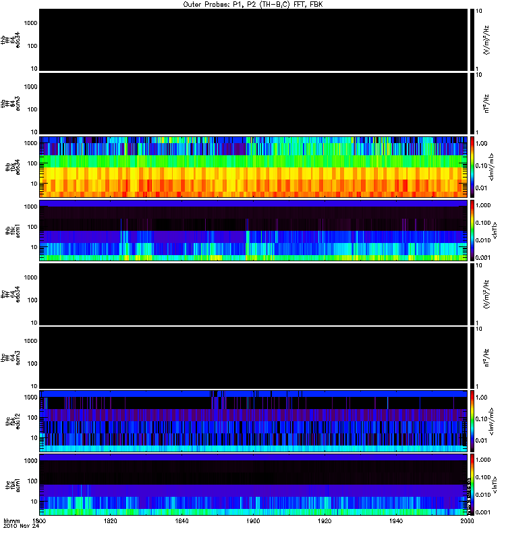Click the '0.010' color bar value of thc fbk scm1
The width and height of the screenshot is (506, 540).
[483, 495]
